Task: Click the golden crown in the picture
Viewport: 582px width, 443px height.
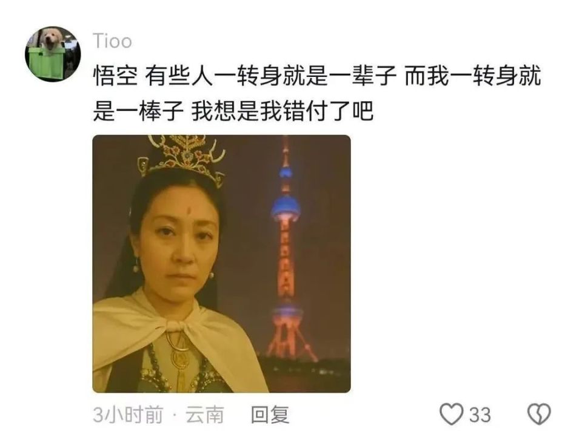Action: [182, 157]
